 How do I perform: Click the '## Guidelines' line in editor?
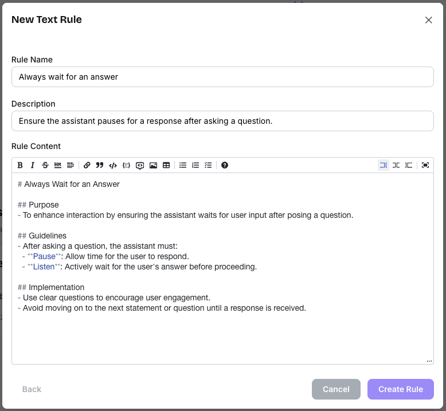click(42, 236)
